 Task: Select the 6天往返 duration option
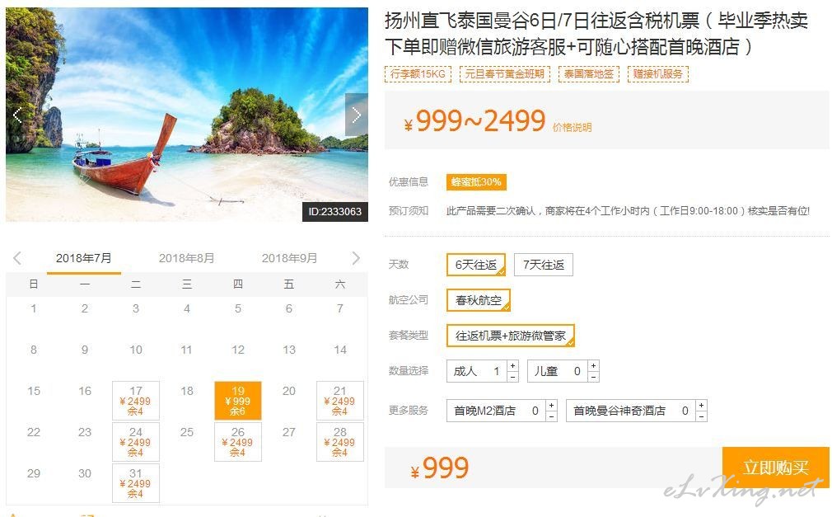coord(476,265)
